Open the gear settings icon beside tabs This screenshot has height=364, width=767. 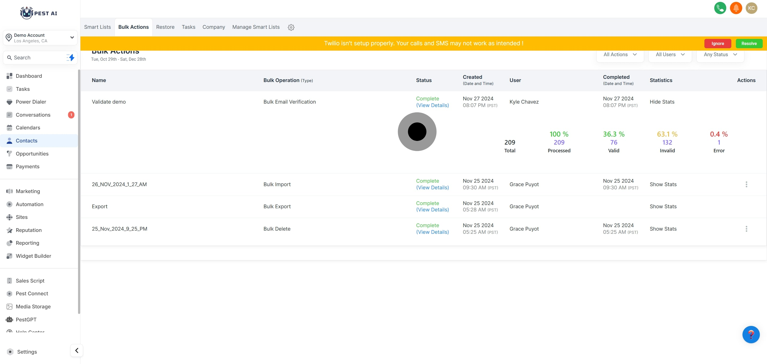[291, 27]
